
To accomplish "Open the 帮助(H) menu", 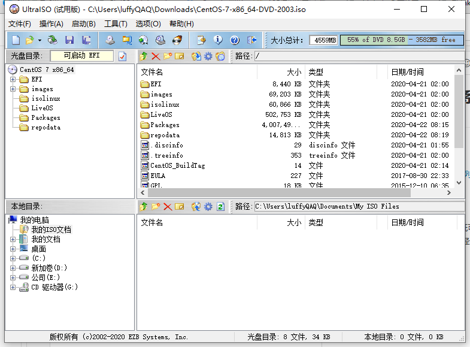I will 181,24.
